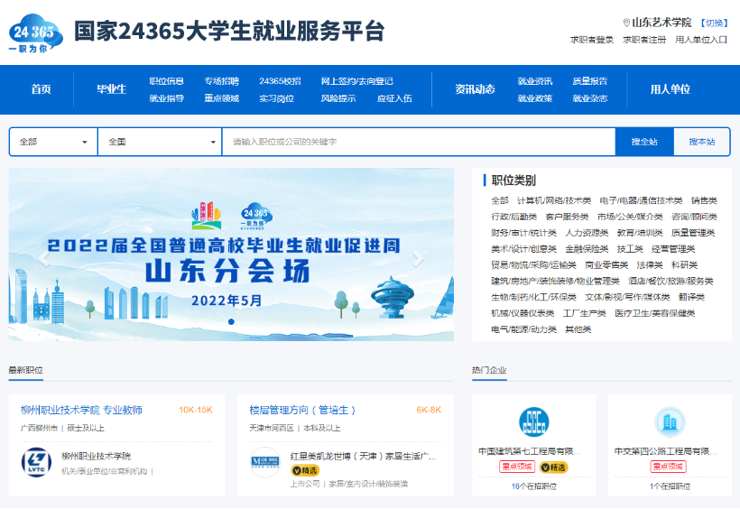The width and height of the screenshot is (740, 509).
Task: Open 专场招聘 in the nav bar
Action: [222, 81]
